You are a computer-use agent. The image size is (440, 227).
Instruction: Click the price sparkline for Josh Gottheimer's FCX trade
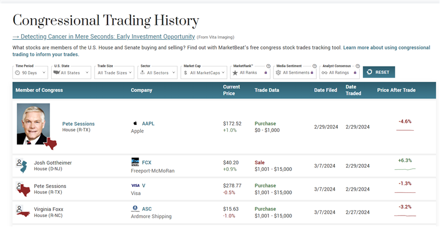coord(405,169)
